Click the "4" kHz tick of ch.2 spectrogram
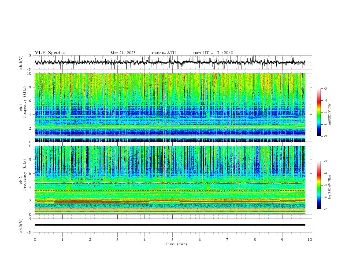The width and height of the screenshot is (349, 269). pyautogui.click(x=31, y=187)
